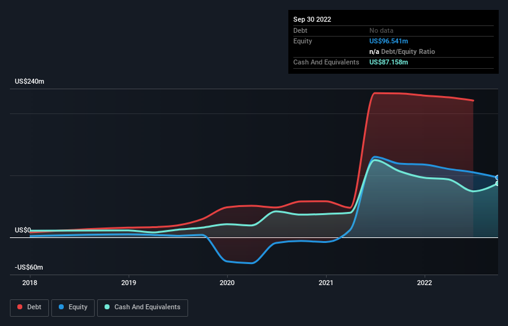Screen dimensions: 508x326
Task: Toggle the Equity series legend button
Action: pos(73,308)
